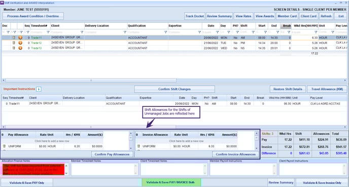Viewport: 349px width, 187px height.
Task: Click Confirm Shift Changes
Action: tap(174, 89)
